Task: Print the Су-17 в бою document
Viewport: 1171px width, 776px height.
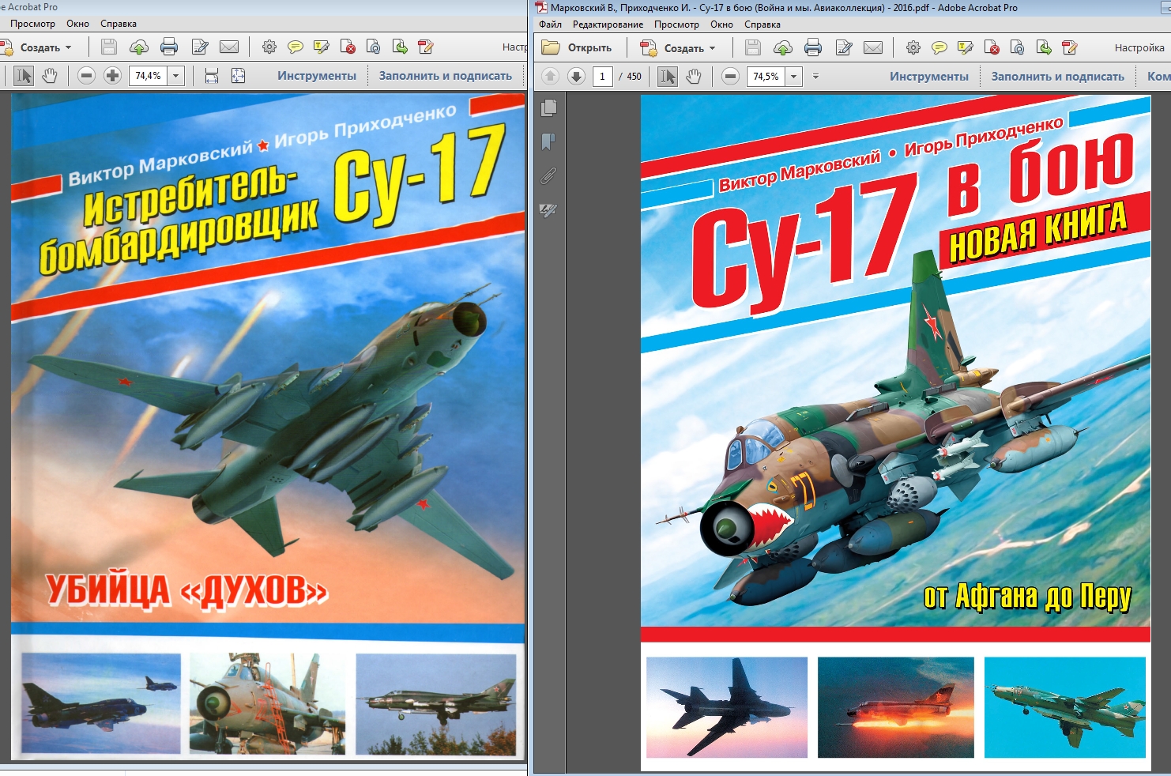Action: coord(813,47)
